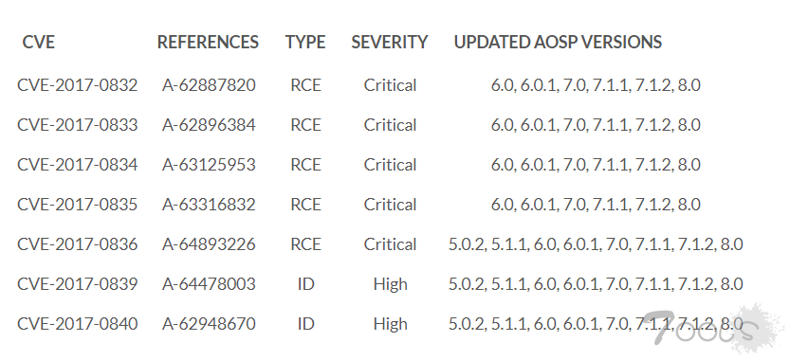Select the CVE-2017-0840 entry
Viewport: 790px width, 360px height.
click(x=77, y=324)
